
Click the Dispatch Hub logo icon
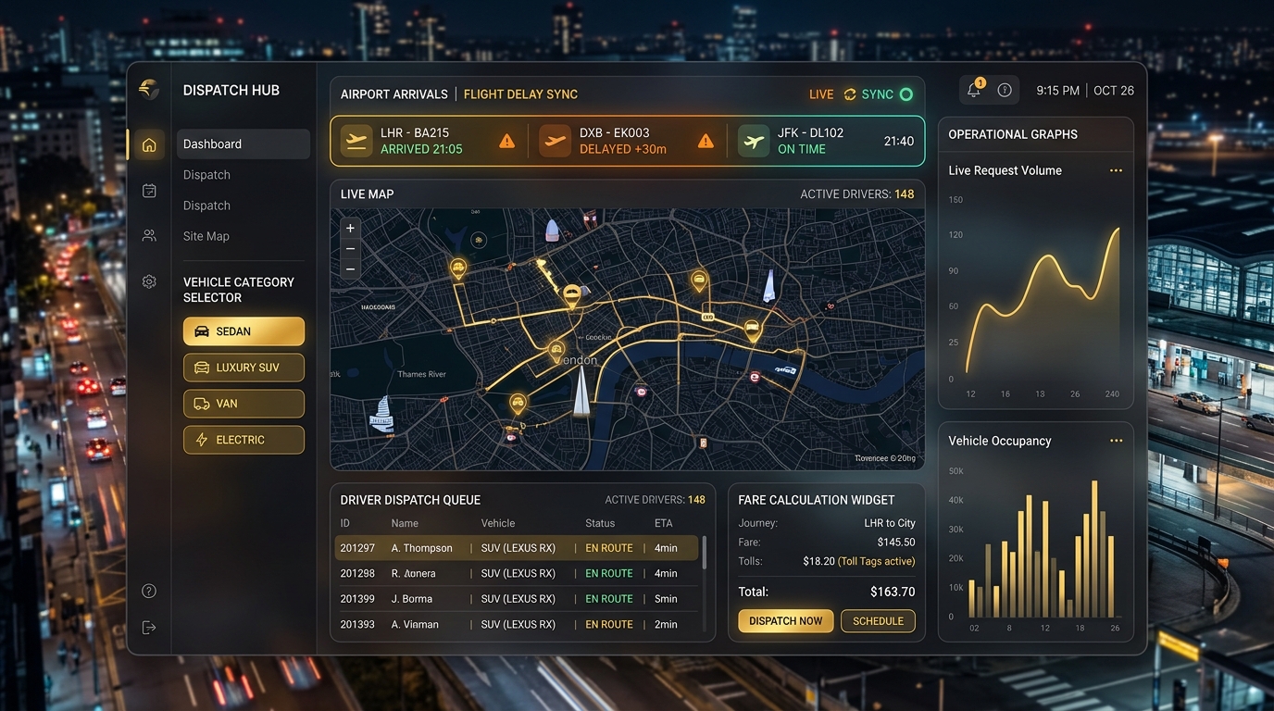pos(148,89)
